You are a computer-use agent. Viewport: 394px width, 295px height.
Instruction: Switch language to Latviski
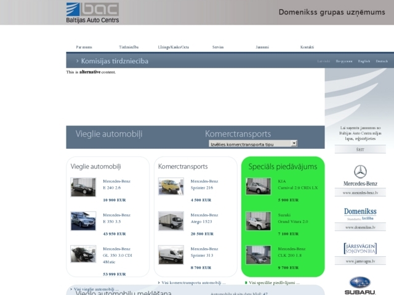click(x=323, y=61)
